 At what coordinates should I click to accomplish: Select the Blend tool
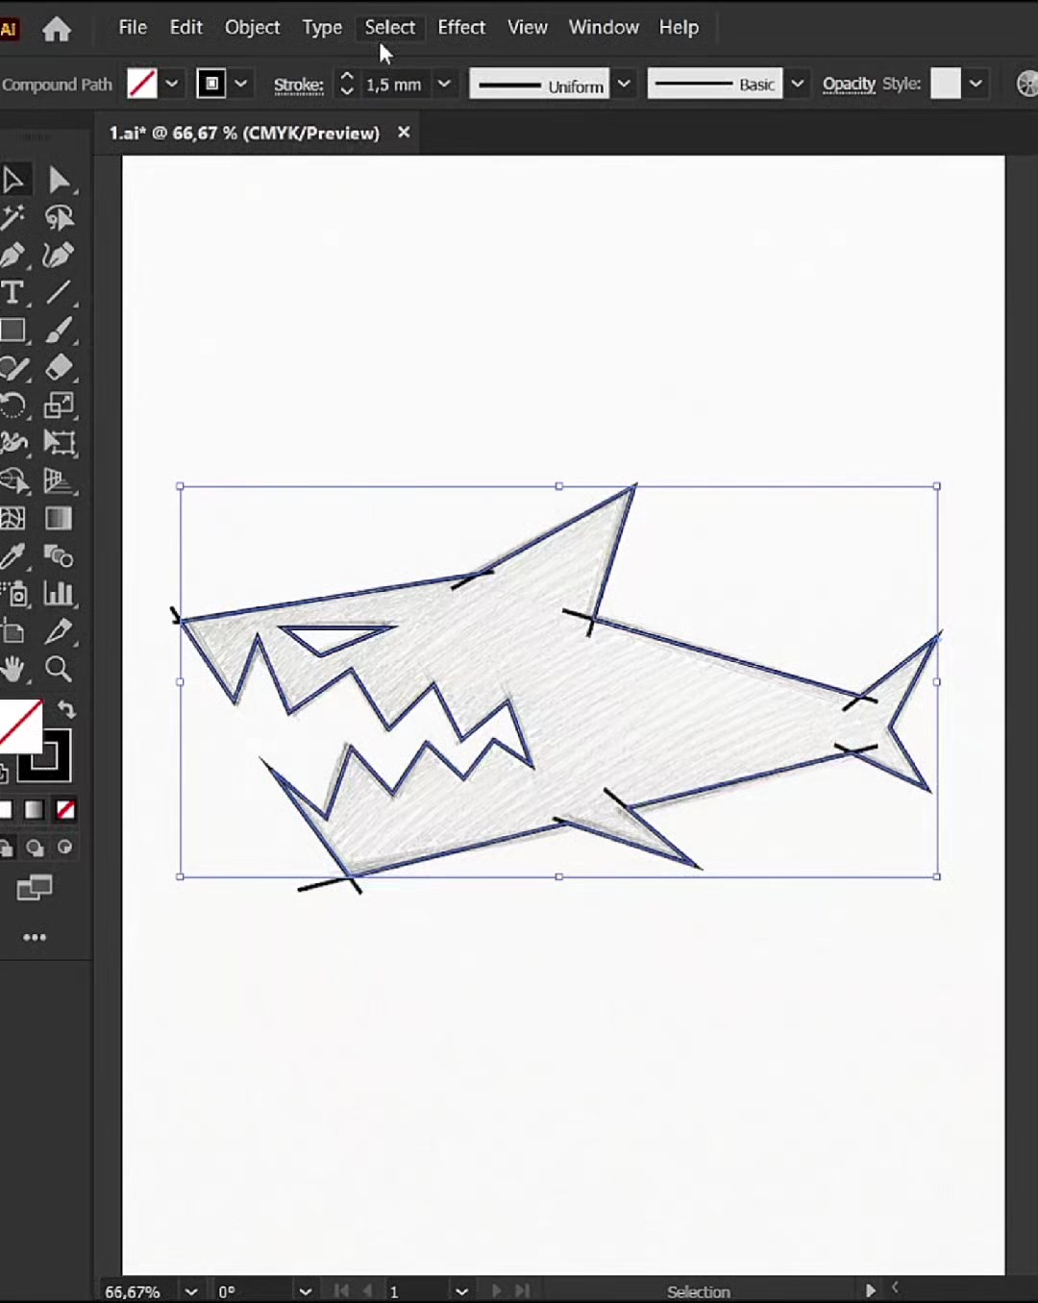coord(59,555)
